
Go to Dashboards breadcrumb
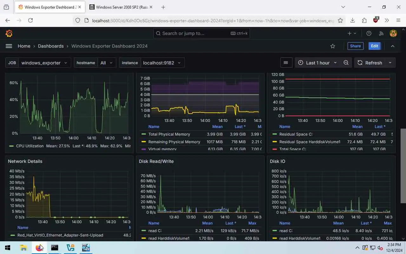tap(51, 46)
